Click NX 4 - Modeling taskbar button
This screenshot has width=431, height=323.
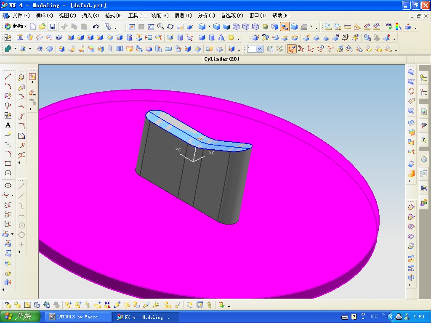tap(146, 317)
